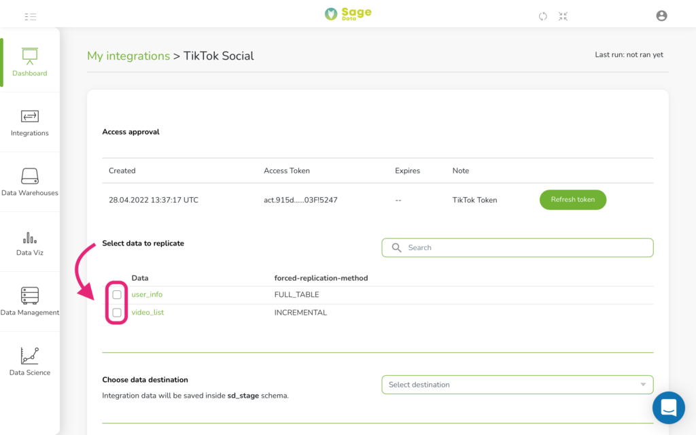This screenshot has width=696, height=435.
Task: Click the Created column header
Action: (x=122, y=171)
